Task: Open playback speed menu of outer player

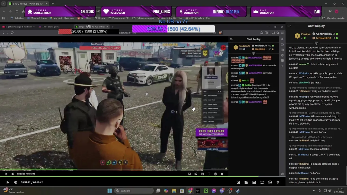Action: click(x=270, y=183)
